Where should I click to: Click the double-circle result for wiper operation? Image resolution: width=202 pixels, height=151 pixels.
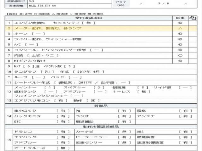[180, 39]
